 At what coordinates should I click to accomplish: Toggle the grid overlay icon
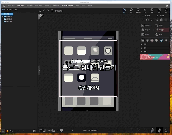coord(40,130)
